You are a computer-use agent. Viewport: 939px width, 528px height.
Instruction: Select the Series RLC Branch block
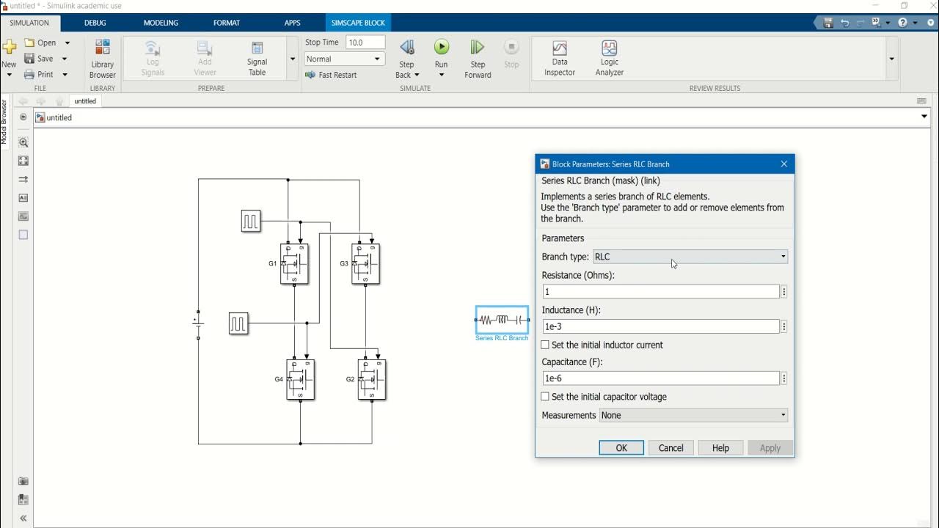pyautogui.click(x=502, y=320)
